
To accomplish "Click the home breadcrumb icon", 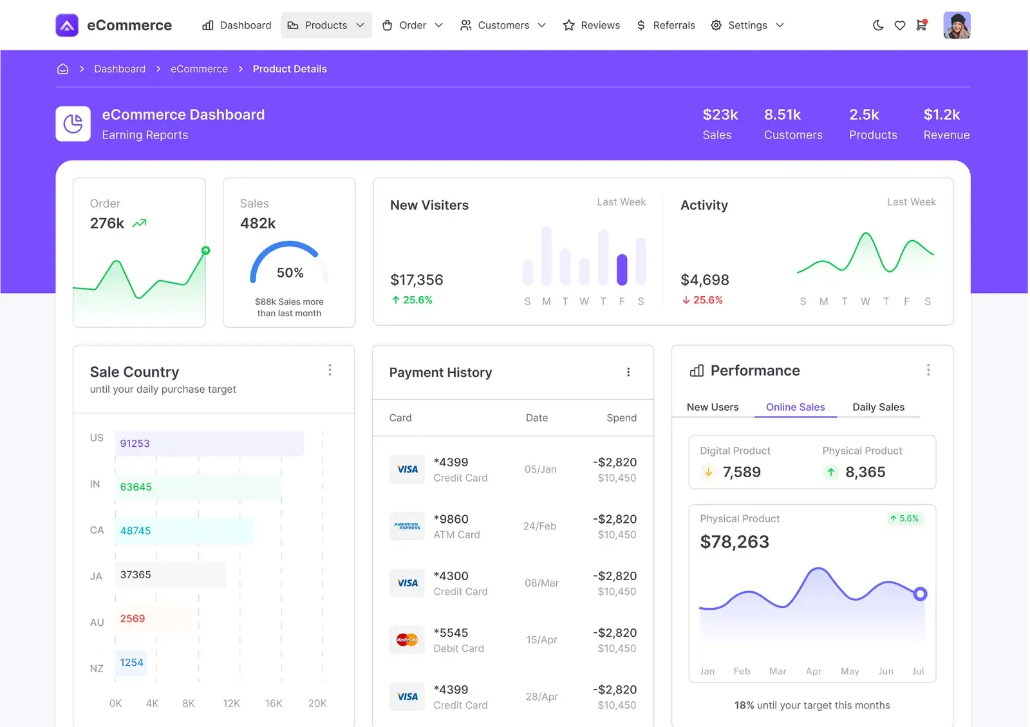I will pos(62,69).
